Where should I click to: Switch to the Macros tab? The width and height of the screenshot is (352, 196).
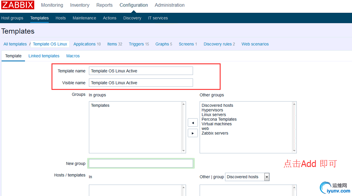[x=73, y=56]
